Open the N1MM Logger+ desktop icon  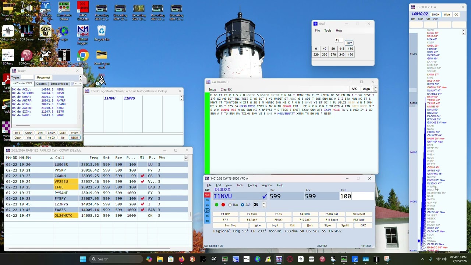pyautogui.click(x=83, y=35)
